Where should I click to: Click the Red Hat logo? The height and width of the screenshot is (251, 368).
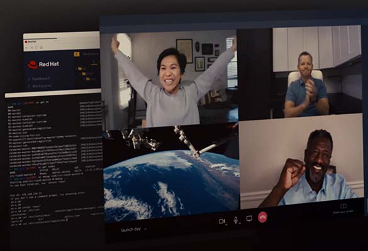tap(43, 65)
